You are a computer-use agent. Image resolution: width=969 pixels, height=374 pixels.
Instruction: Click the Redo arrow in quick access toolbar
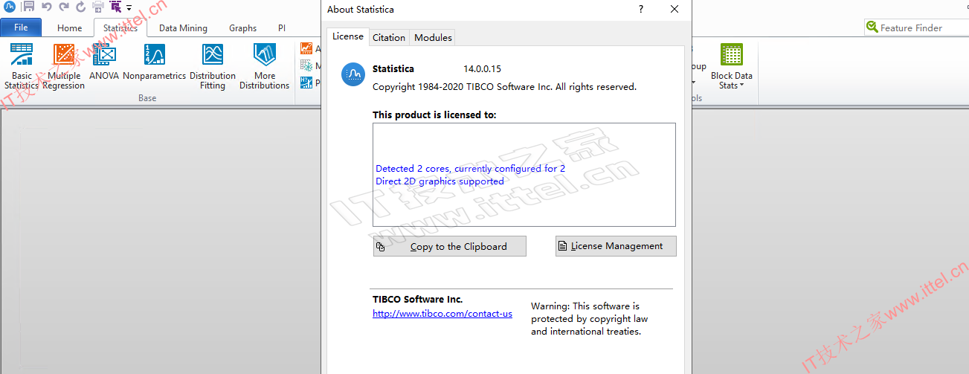point(63,7)
